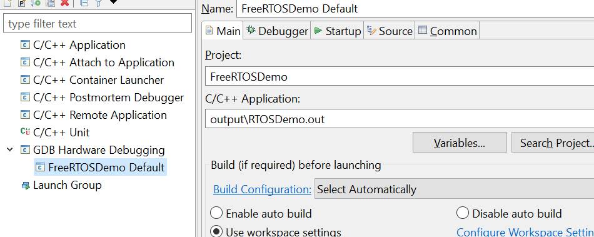This screenshot has height=237, width=594.
Task: Click the Collapse All toolbar icon
Action: pyautogui.click(x=84, y=3)
